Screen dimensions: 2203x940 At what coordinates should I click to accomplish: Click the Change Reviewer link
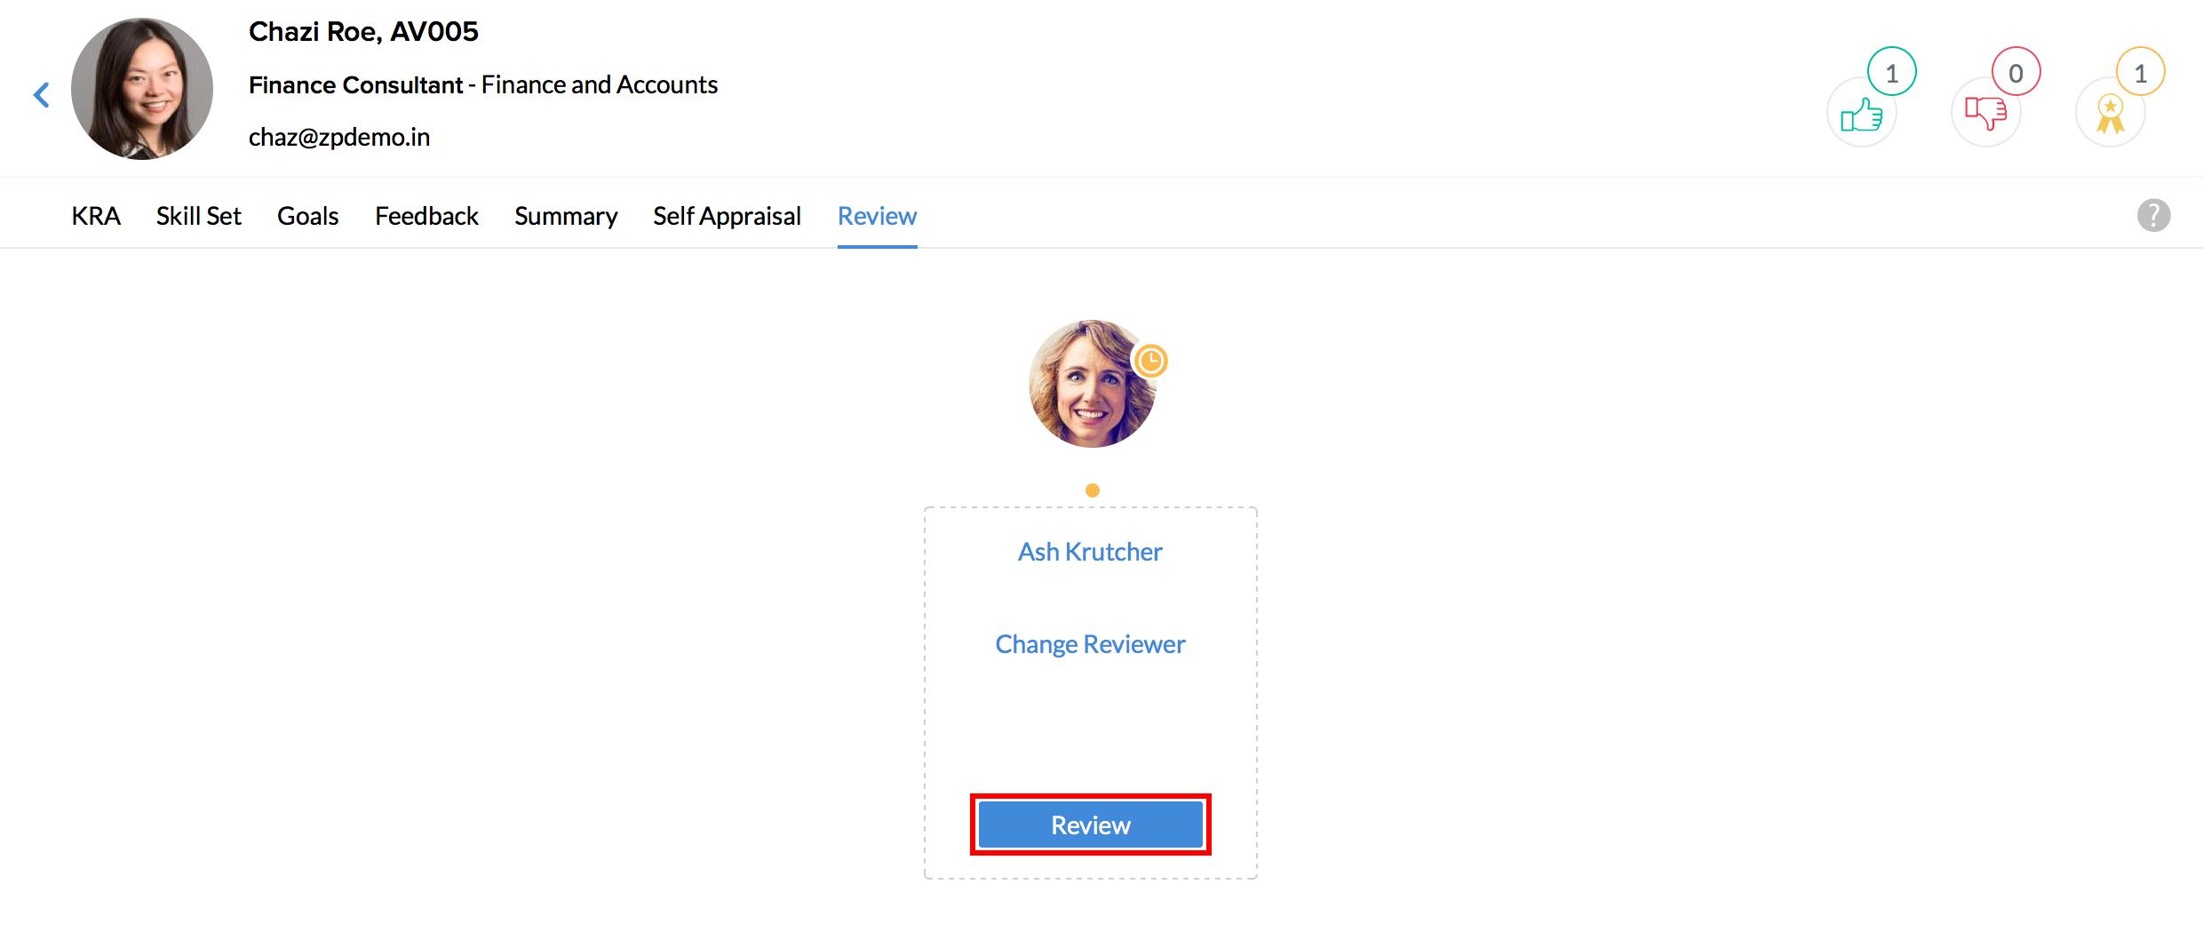click(1090, 644)
